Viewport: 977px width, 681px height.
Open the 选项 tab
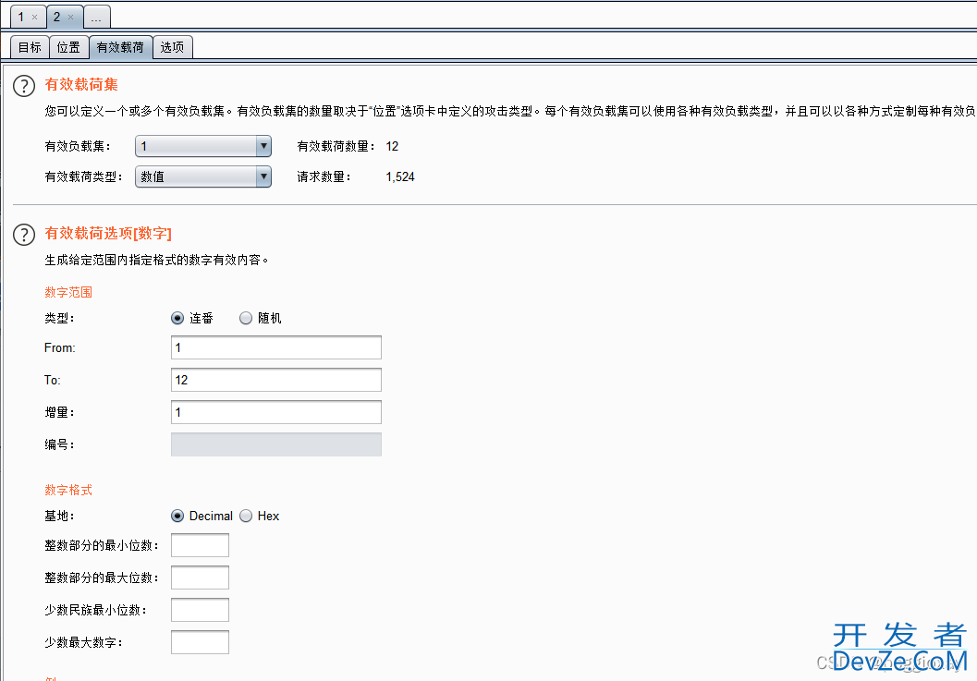172,47
